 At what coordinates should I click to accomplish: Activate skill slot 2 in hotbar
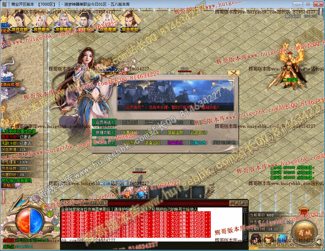[x=141, y=192]
